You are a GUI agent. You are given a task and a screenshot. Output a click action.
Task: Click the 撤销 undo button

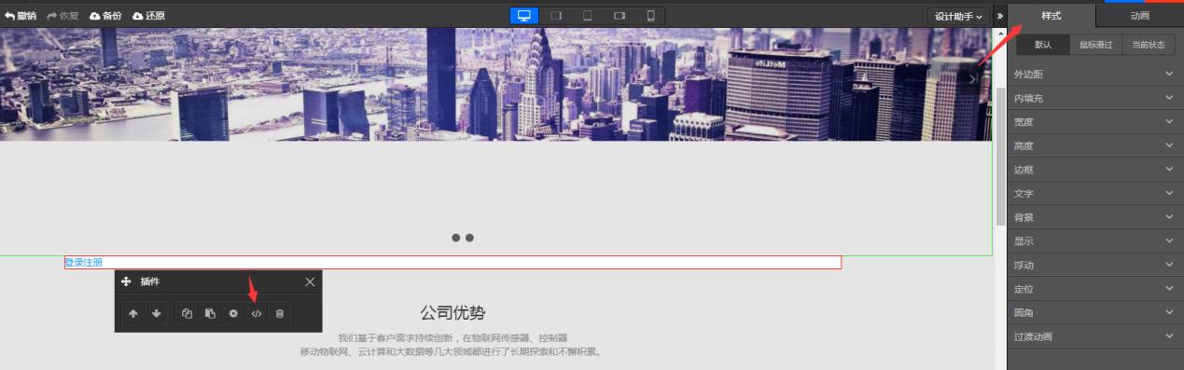pos(21,16)
